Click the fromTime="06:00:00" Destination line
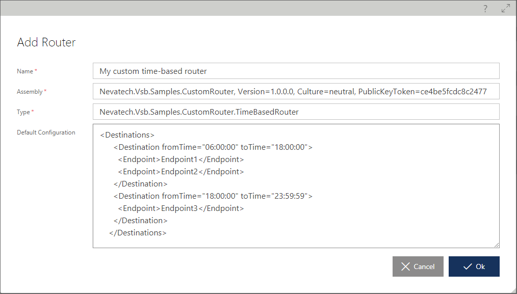 pyautogui.click(x=213, y=147)
